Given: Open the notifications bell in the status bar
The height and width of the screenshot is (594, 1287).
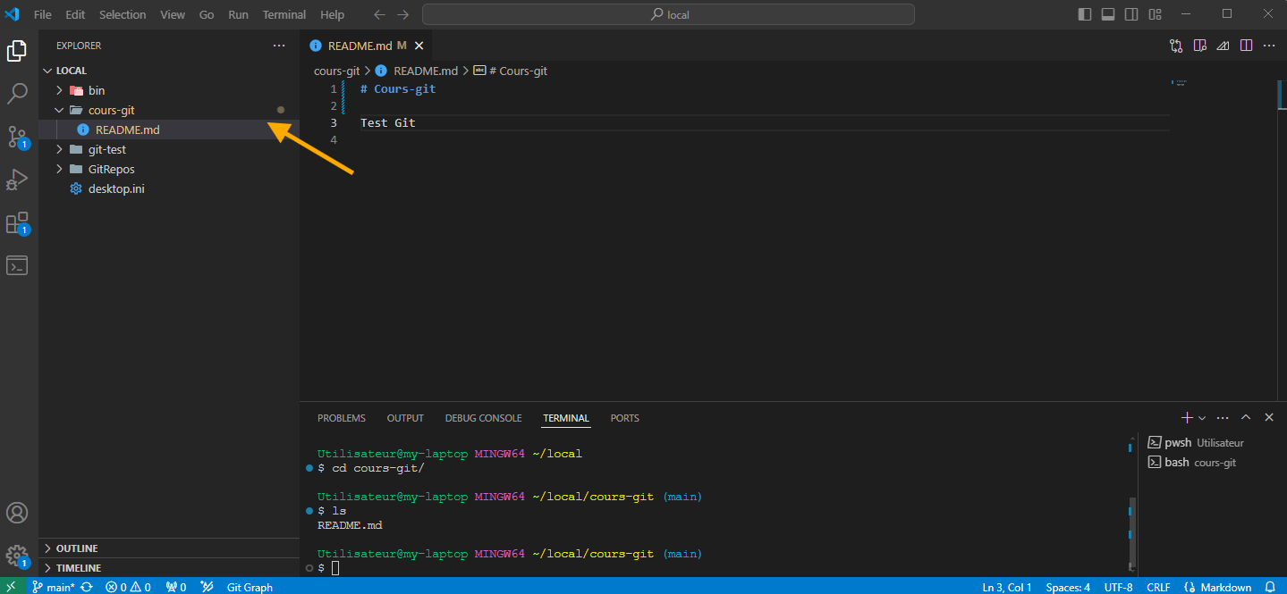Looking at the screenshot, I should [x=1269, y=587].
